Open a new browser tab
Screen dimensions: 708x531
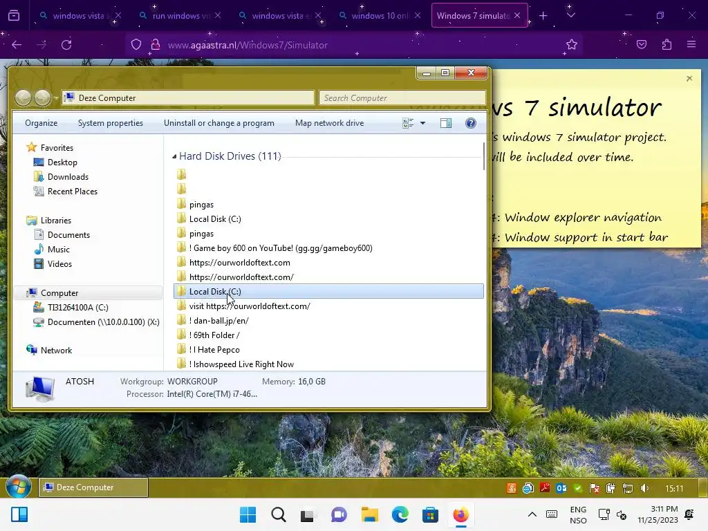pos(543,16)
